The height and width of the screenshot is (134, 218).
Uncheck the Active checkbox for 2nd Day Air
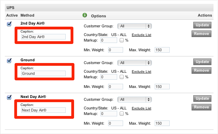[9, 24]
